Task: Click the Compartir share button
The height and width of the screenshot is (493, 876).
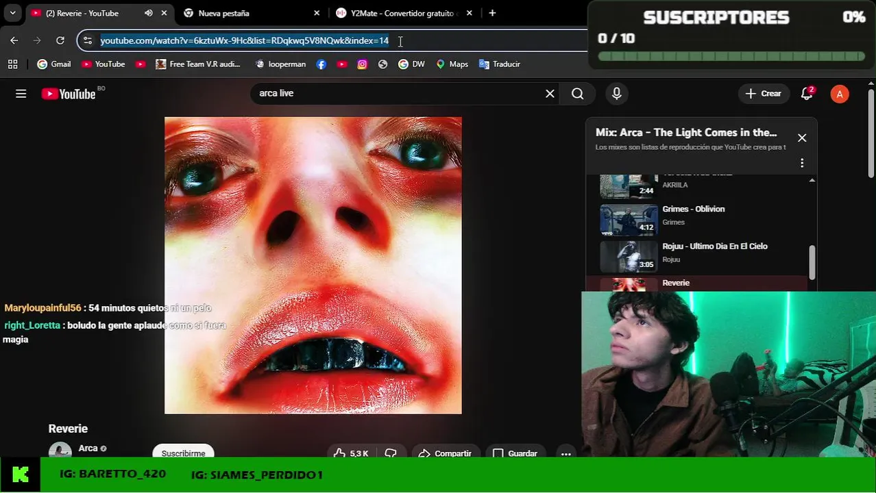Action: [444, 453]
